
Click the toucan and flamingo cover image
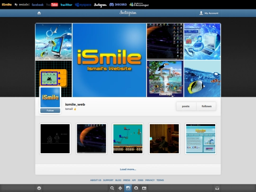click(x=165, y=79)
